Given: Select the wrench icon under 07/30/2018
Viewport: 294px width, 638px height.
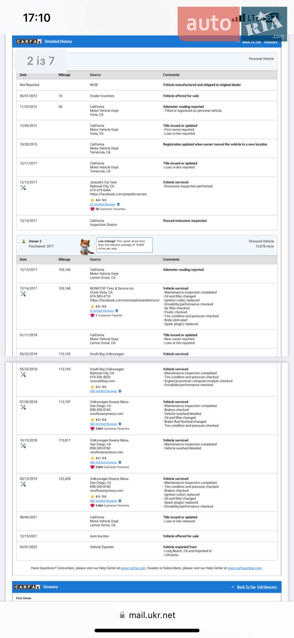Looking at the screenshot, I should 23,407.
